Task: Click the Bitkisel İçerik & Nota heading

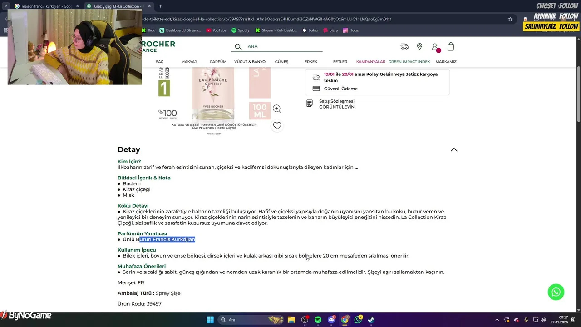Action: [144, 178]
